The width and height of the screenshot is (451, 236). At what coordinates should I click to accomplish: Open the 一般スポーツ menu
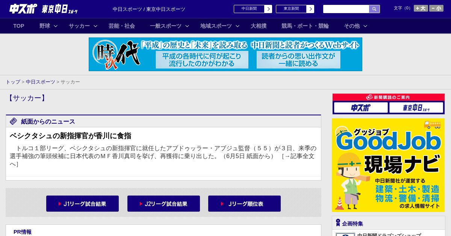click(166, 26)
